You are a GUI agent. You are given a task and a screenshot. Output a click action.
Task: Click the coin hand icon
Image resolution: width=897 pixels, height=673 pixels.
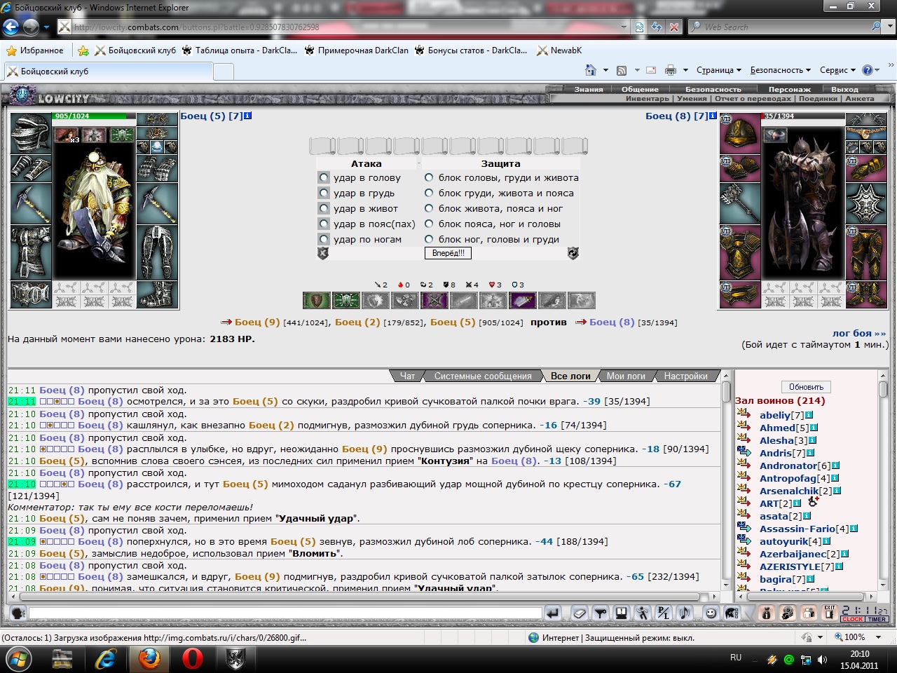tap(788, 613)
